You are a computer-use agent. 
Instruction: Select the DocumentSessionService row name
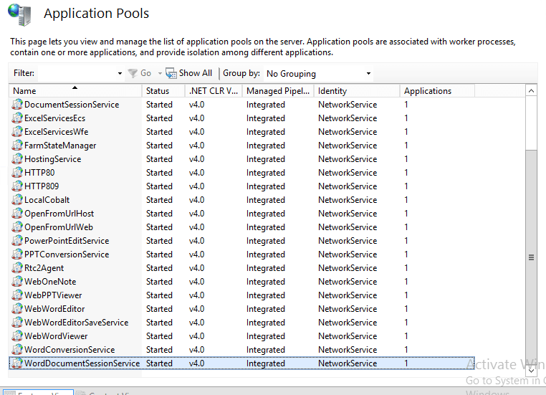tap(72, 105)
